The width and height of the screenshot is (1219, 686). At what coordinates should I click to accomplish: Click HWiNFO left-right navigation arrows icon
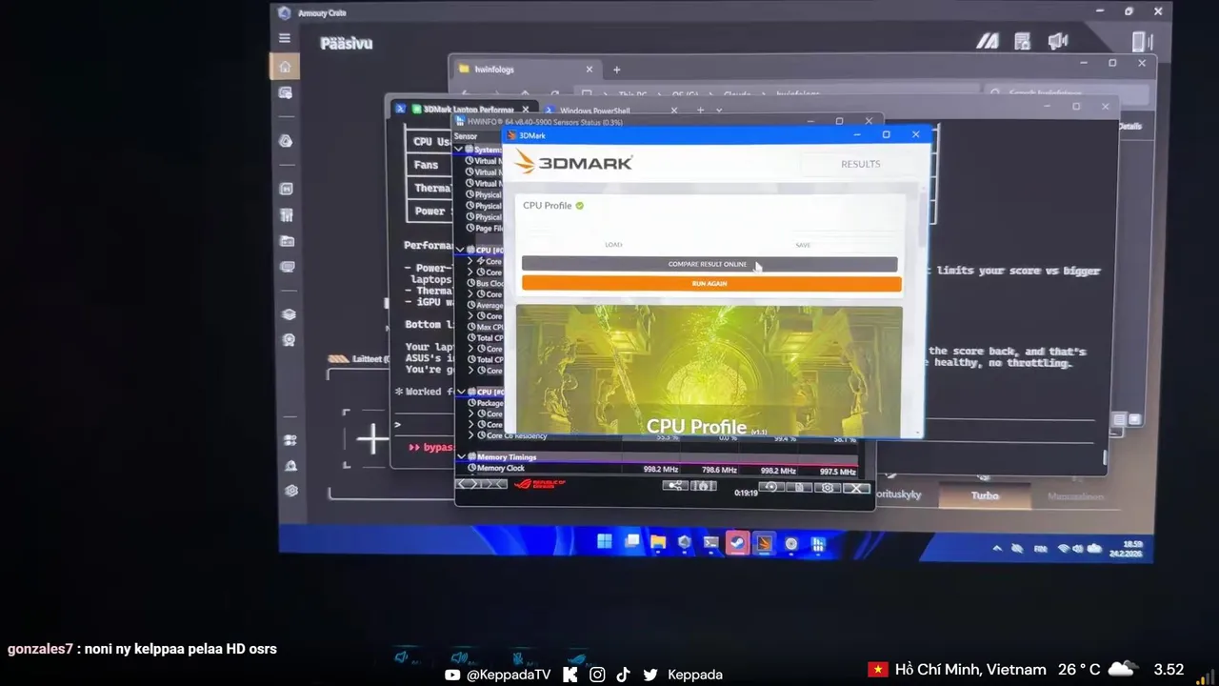tap(470, 484)
